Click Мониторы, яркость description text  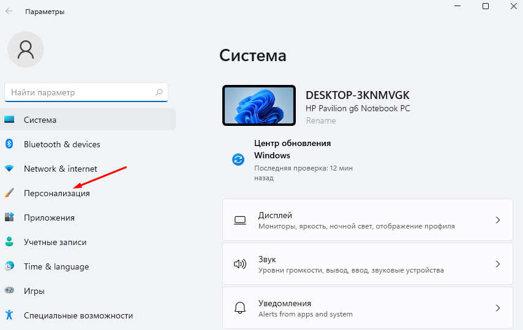[356, 226]
